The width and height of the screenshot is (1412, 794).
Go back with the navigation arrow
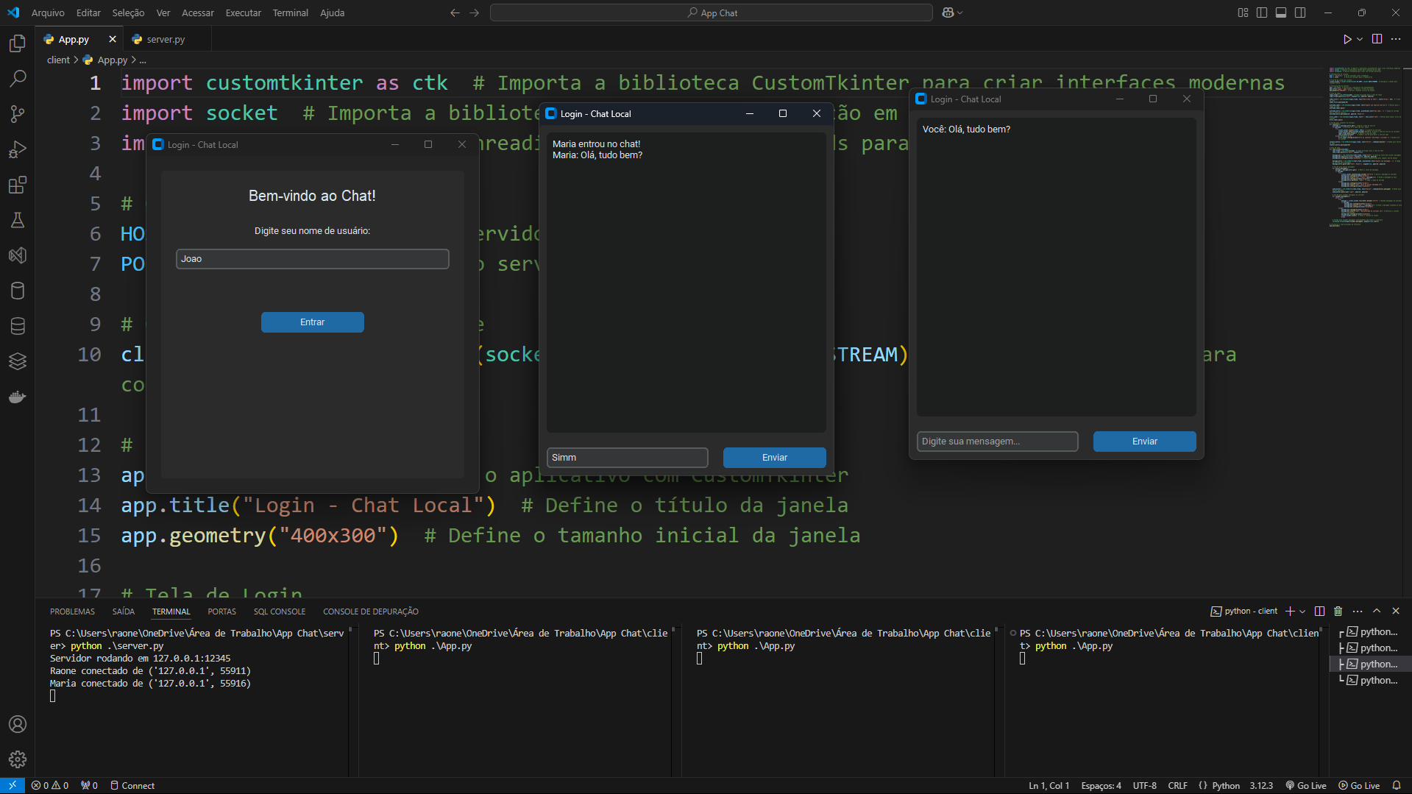[455, 13]
